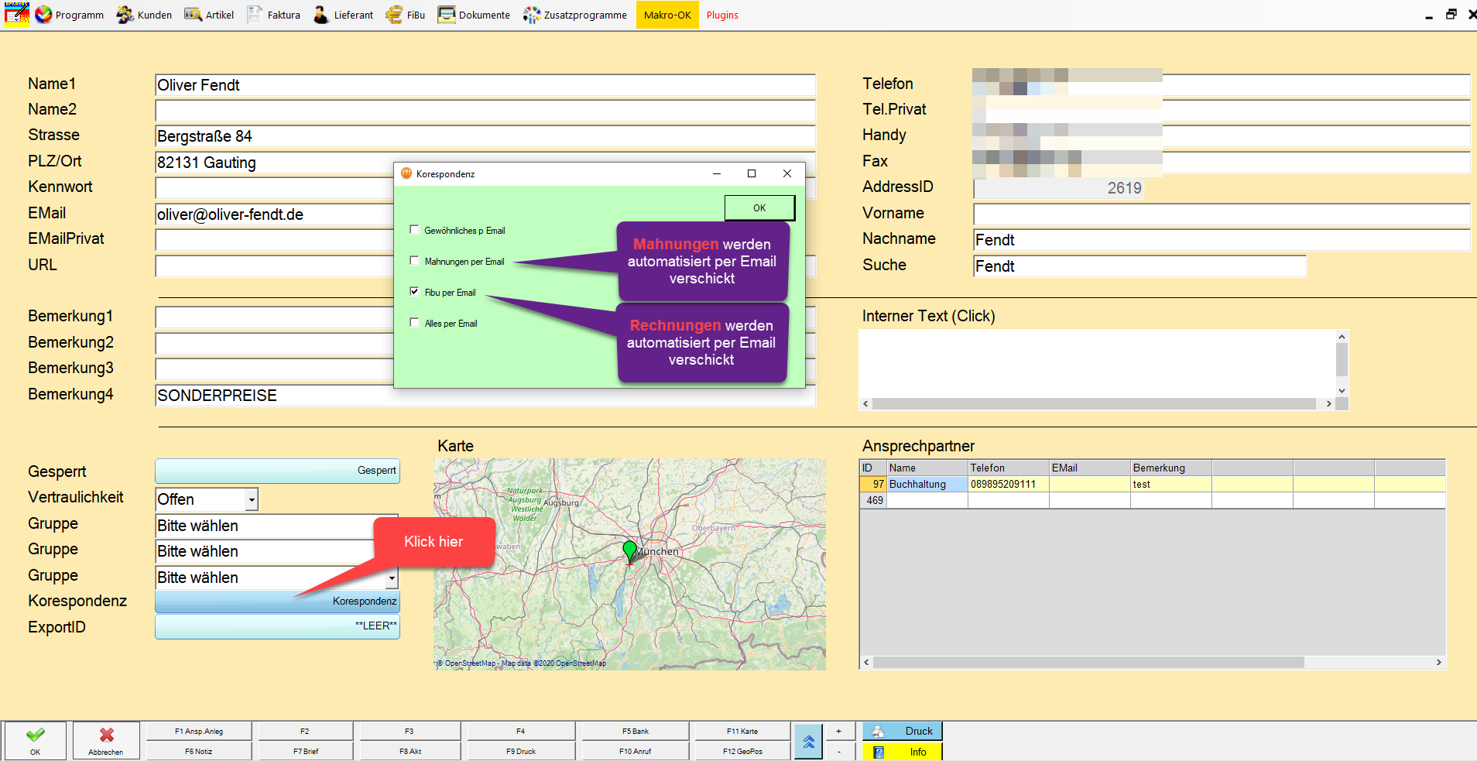Image resolution: width=1477 pixels, height=761 pixels.
Task: Click the **LEER** ExportID button
Action: tap(277, 626)
